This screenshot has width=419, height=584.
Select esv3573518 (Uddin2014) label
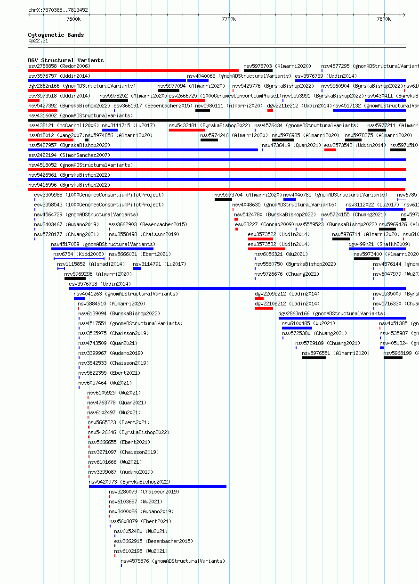[59, 96]
